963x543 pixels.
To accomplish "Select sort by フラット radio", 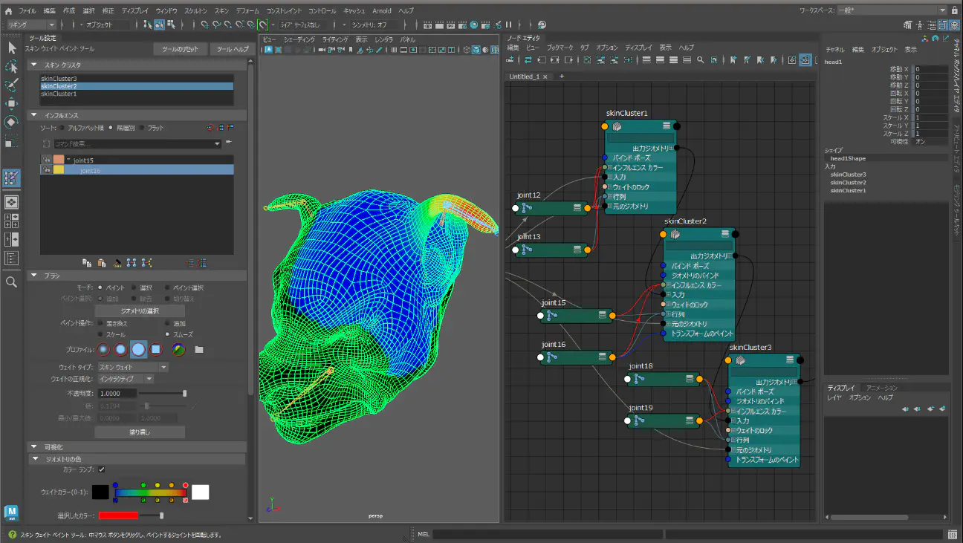I will tap(141, 128).
